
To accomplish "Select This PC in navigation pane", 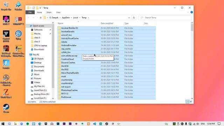I will click(x=36, y=55).
